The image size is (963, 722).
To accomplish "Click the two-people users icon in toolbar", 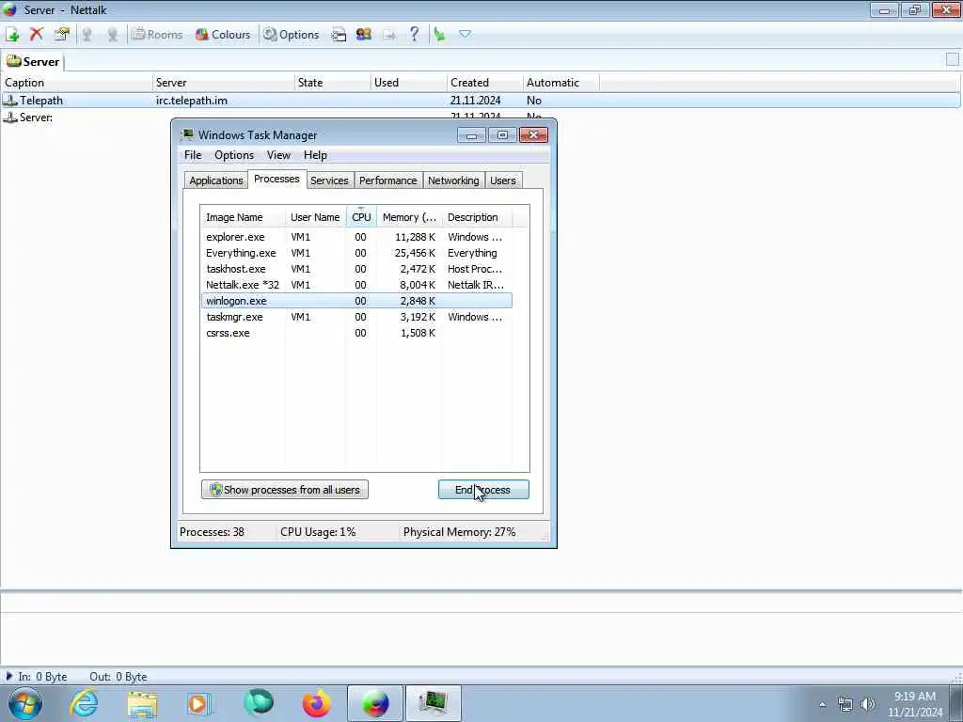I will click(x=364, y=35).
